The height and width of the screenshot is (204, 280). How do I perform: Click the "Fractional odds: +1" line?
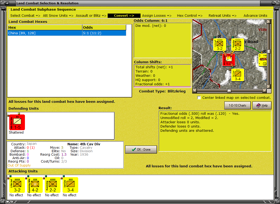click(152, 84)
